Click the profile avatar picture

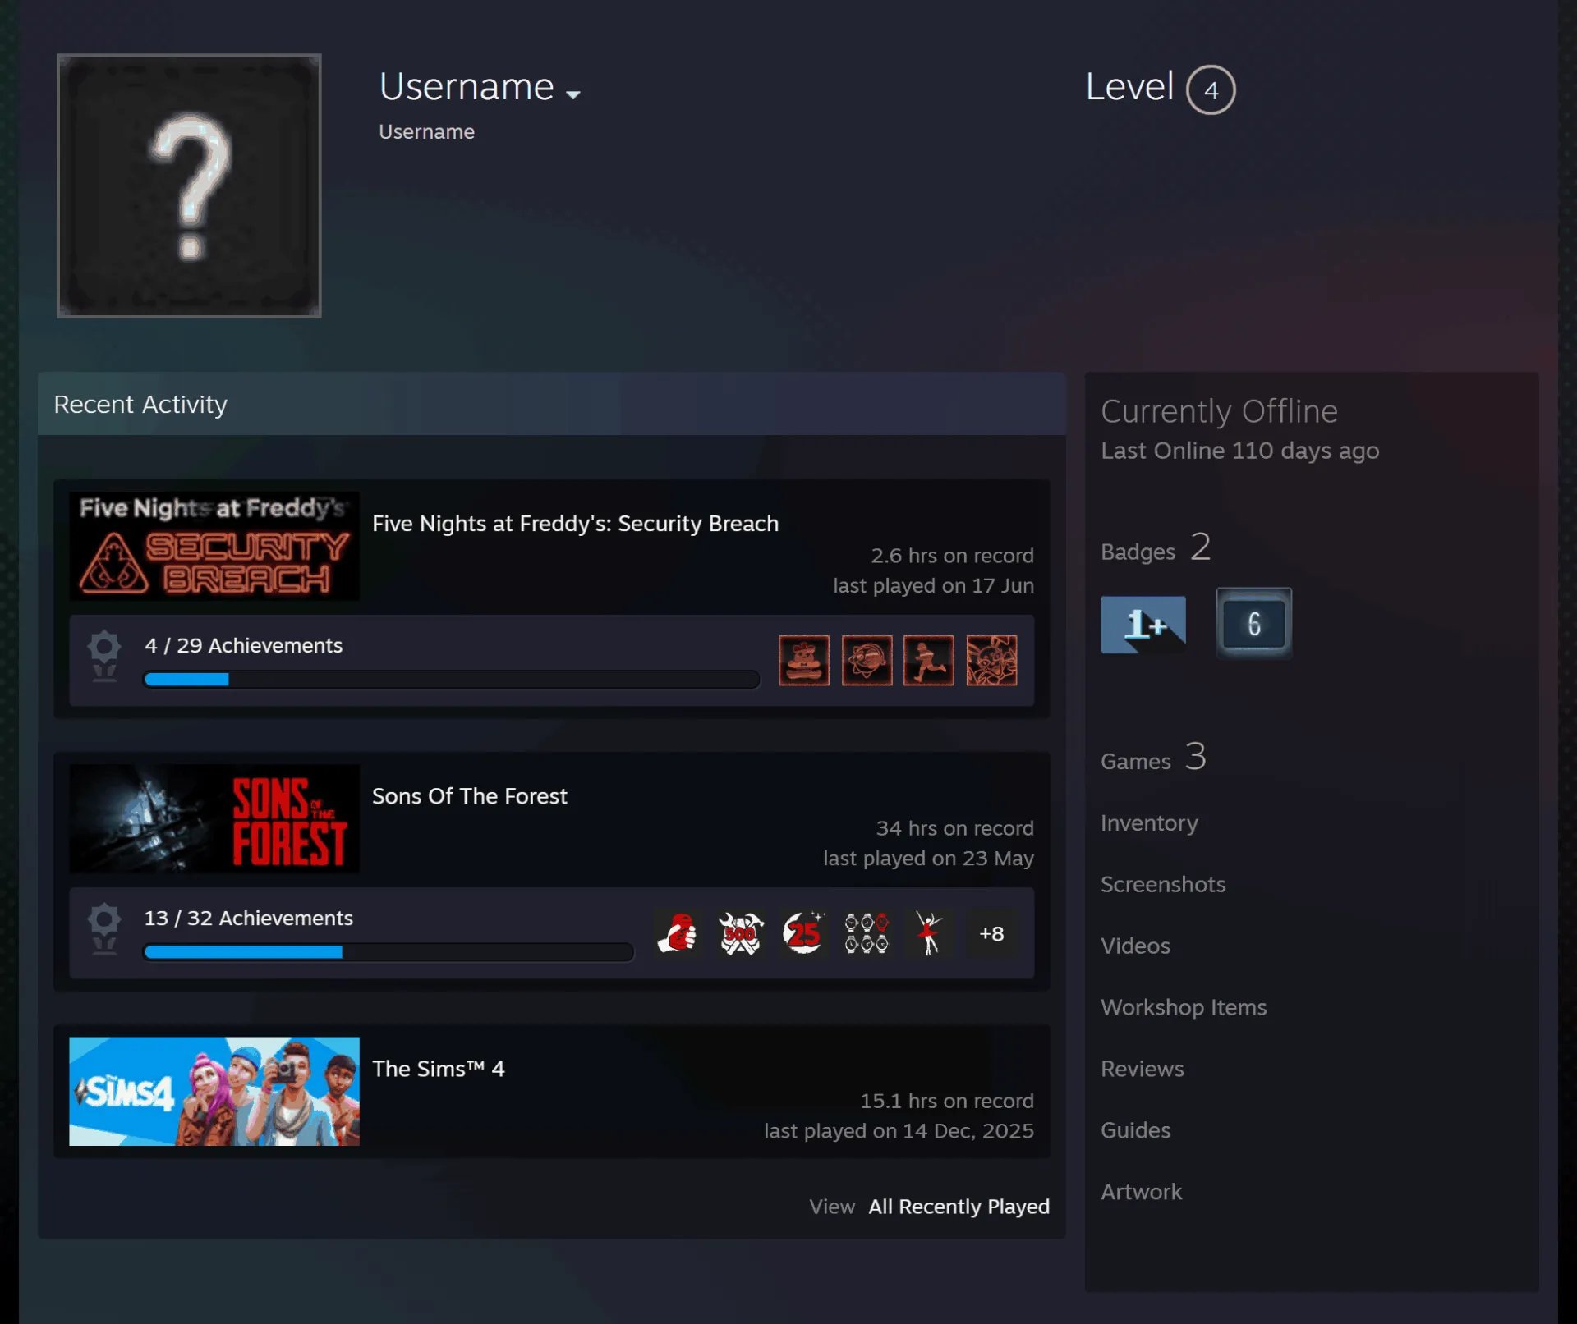189,186
